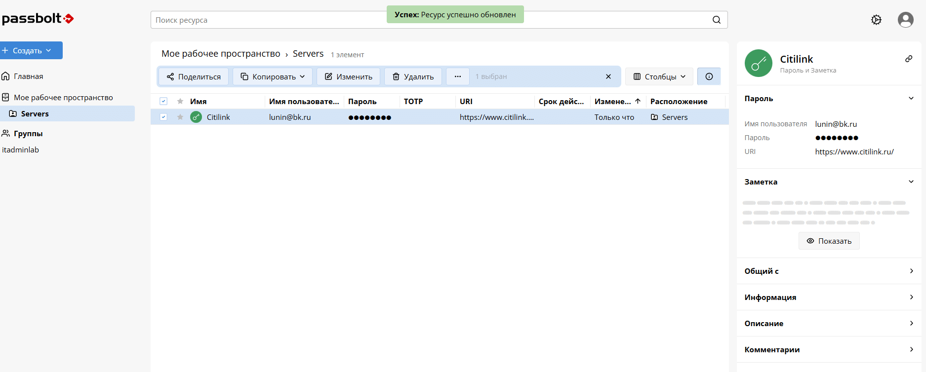The height and width of the screenshot is (372, 926).
Task: Click the search magnifier icon
Action: click(717, 20)
